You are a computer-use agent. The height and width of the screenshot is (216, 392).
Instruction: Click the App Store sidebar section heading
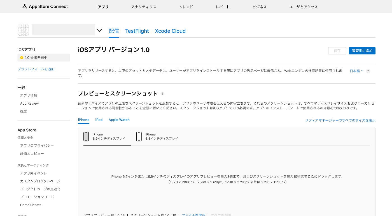coord(27,130)
